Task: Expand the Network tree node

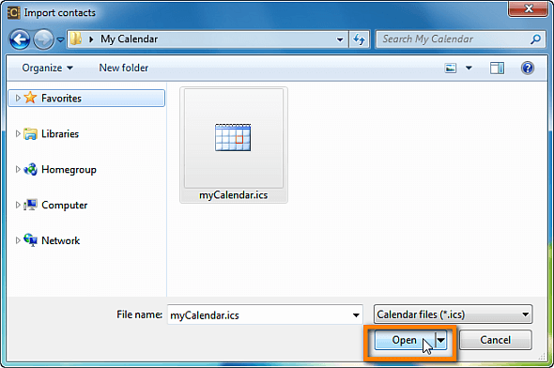Action: pos(18,240)
